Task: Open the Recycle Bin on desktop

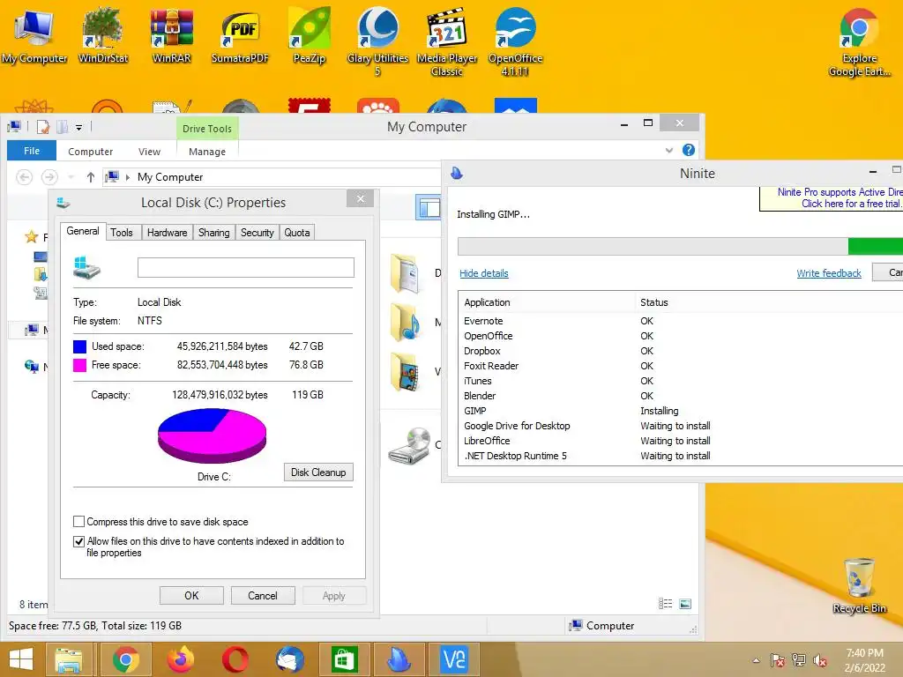Action: (x=859, y=585)
